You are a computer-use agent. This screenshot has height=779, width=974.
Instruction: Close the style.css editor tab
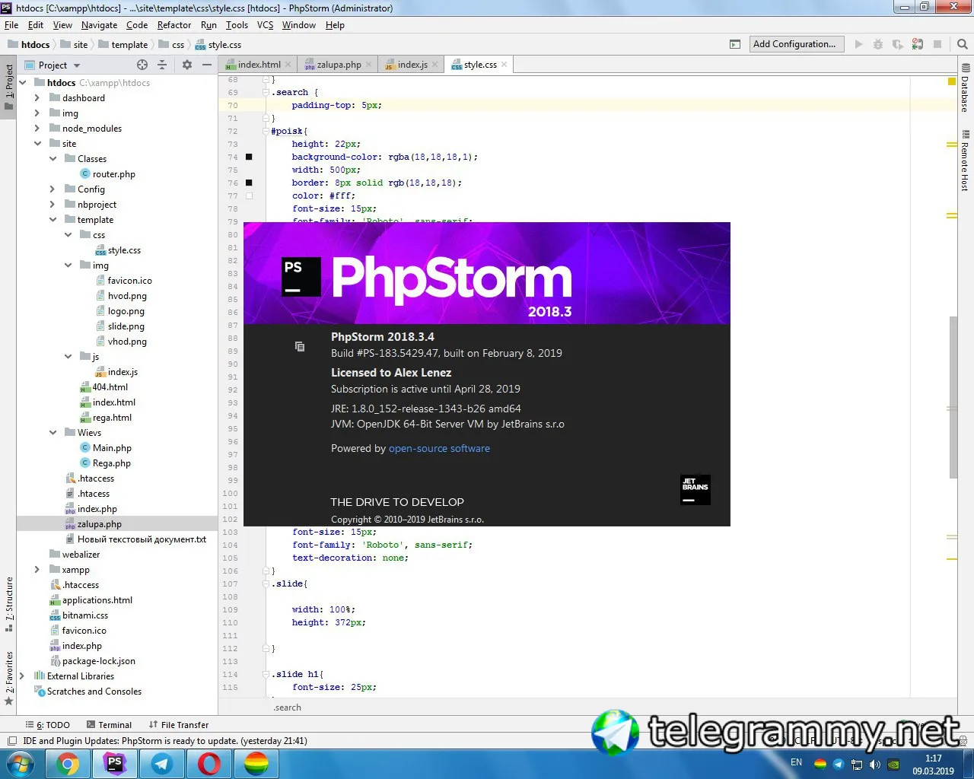(x=504, y=65)
